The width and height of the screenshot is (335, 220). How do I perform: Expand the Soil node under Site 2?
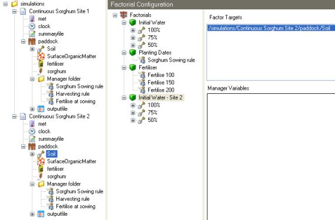coord(32,154)
